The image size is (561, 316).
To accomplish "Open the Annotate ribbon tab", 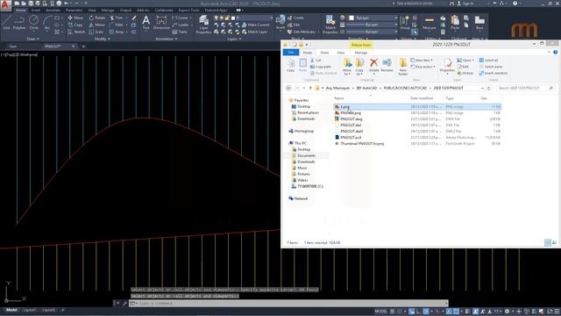I will click(53, 11).
